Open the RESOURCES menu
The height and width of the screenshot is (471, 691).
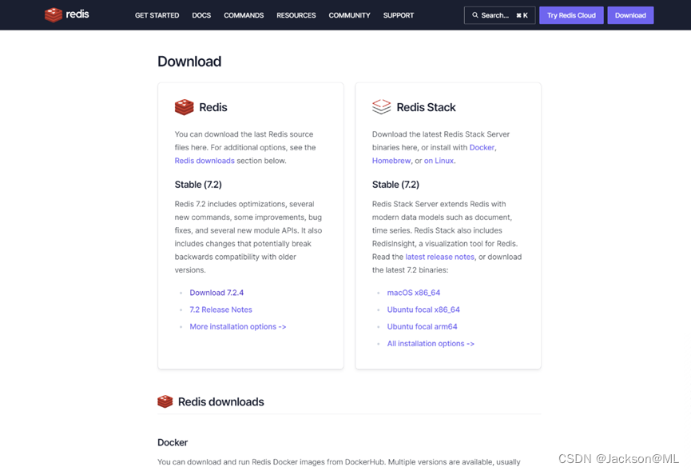(296, 15)
